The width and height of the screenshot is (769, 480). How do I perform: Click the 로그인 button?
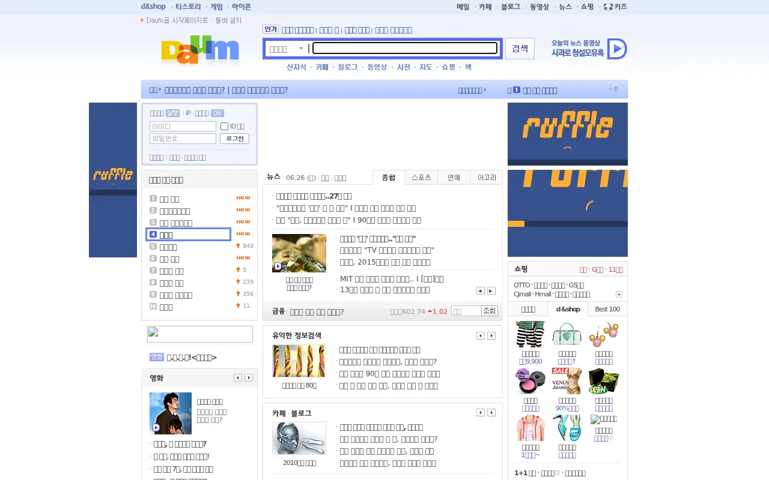pos(234,139)
